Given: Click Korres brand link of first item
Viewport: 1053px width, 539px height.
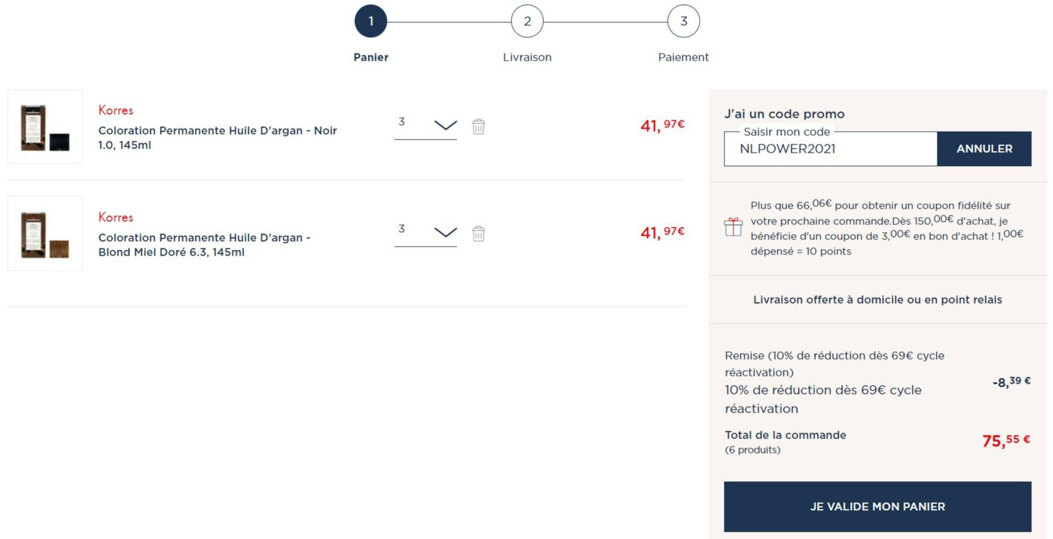Looking at the screenshot, I should 116,111.
